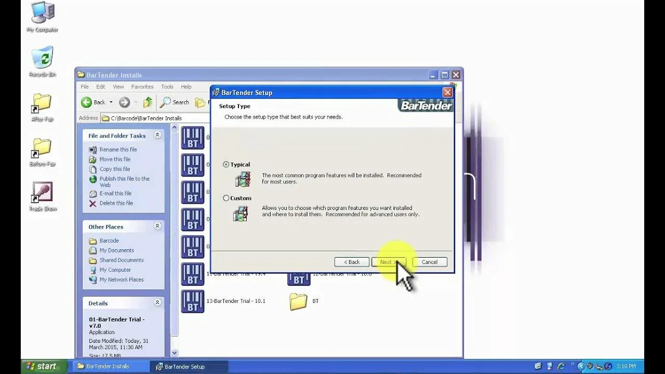Open the Back history dropdown arrow

111,102
